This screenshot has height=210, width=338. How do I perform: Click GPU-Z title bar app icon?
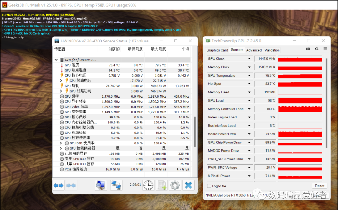pyautogui.click(x=208, y=41)
